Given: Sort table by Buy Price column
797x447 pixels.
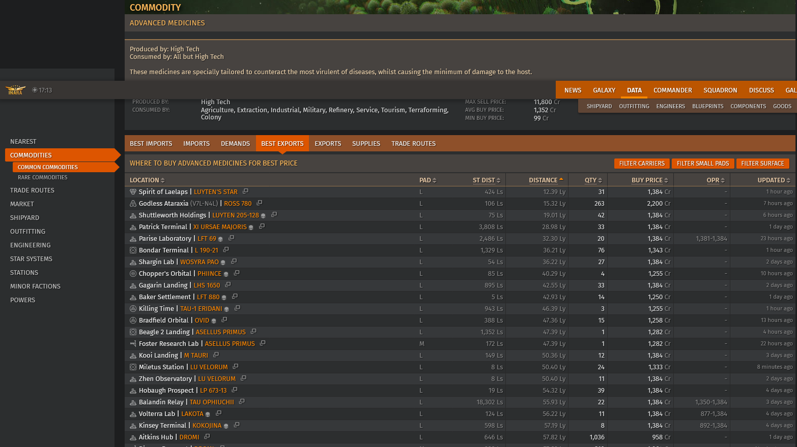Looking at the screenshot, I should (x=650, y=180).
